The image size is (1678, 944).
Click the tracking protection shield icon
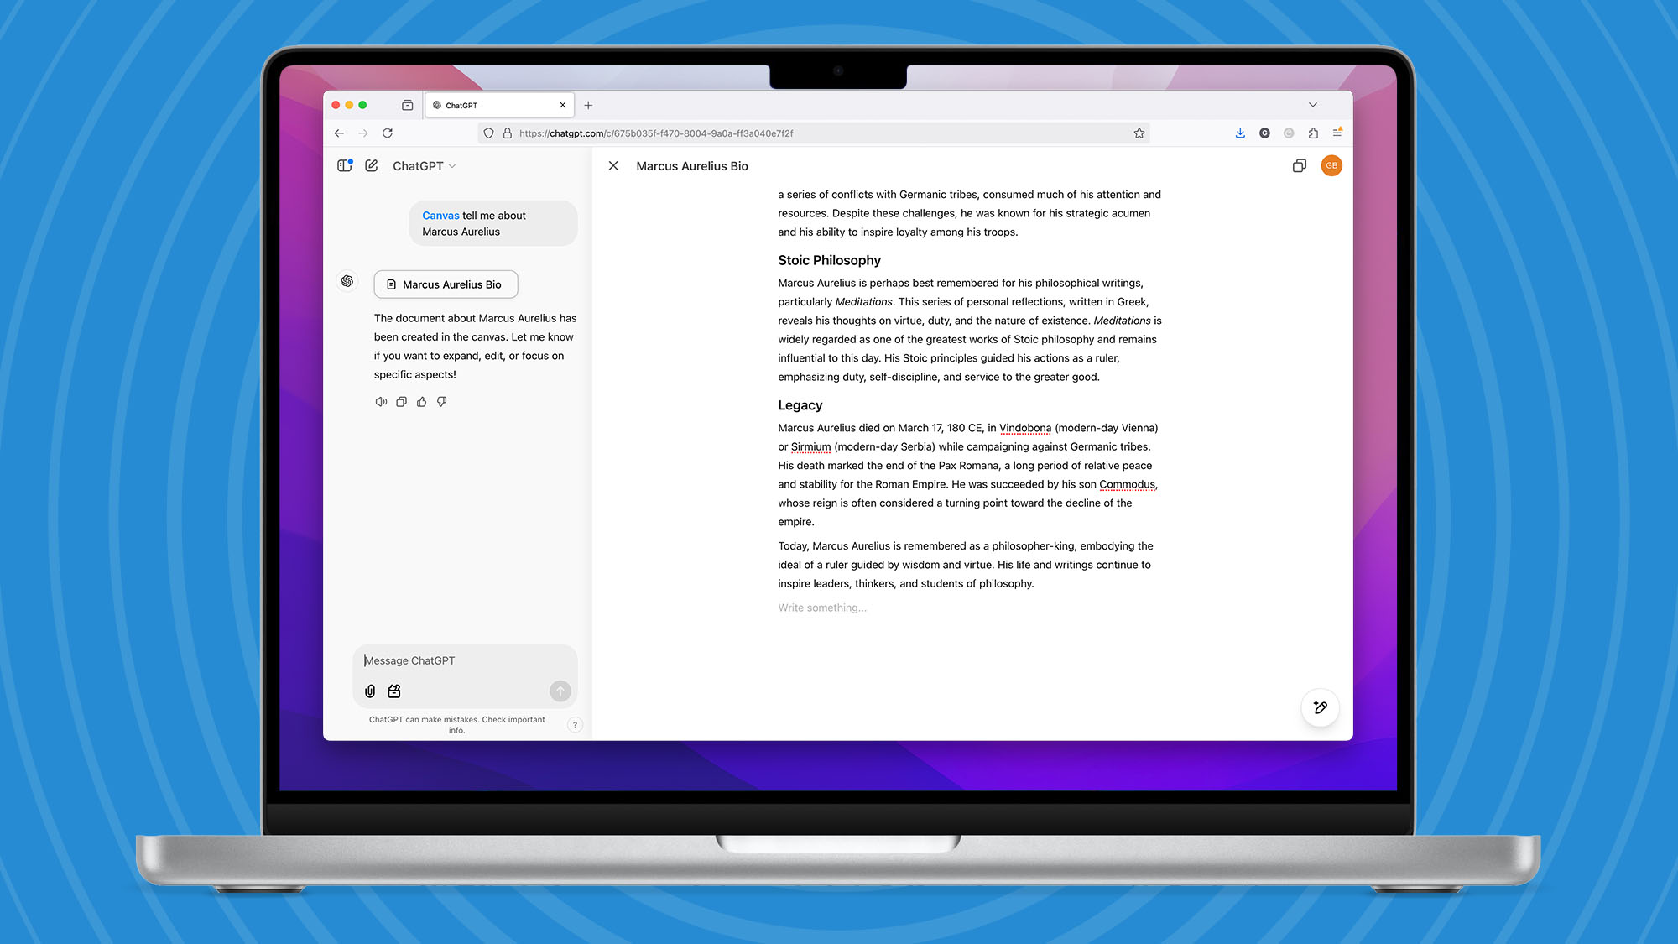click(489, 133)
